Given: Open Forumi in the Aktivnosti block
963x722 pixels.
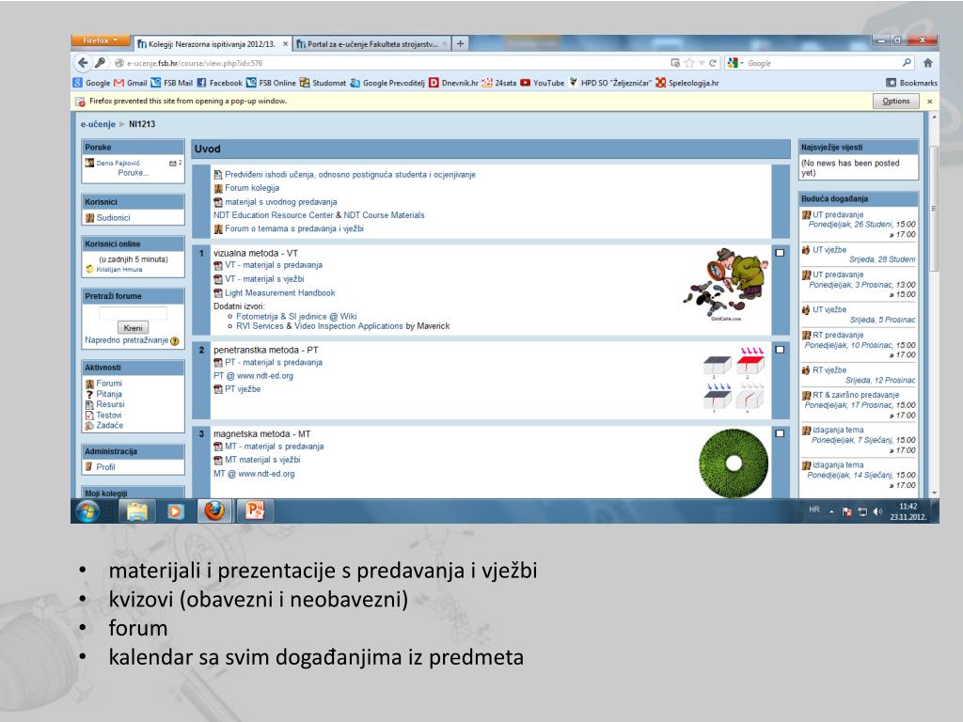Looking at the screenshot, I should coord(109,384).
